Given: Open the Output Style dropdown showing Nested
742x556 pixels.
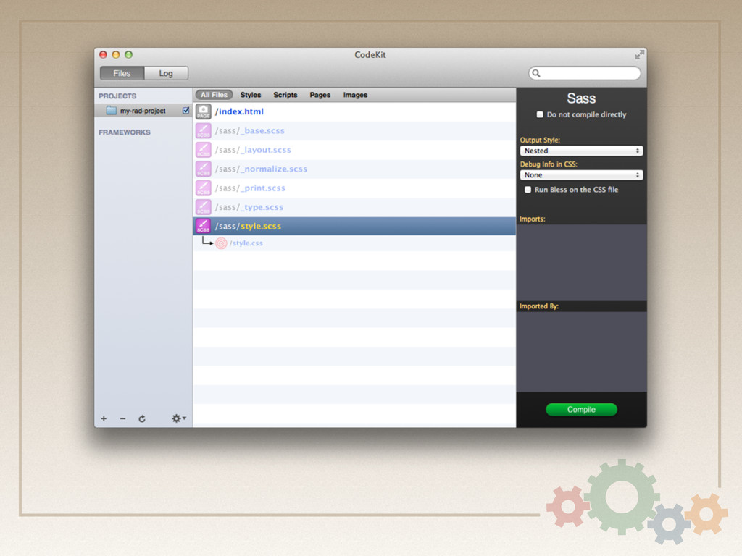Looking at the screenshot, I should tap(581, 151).
